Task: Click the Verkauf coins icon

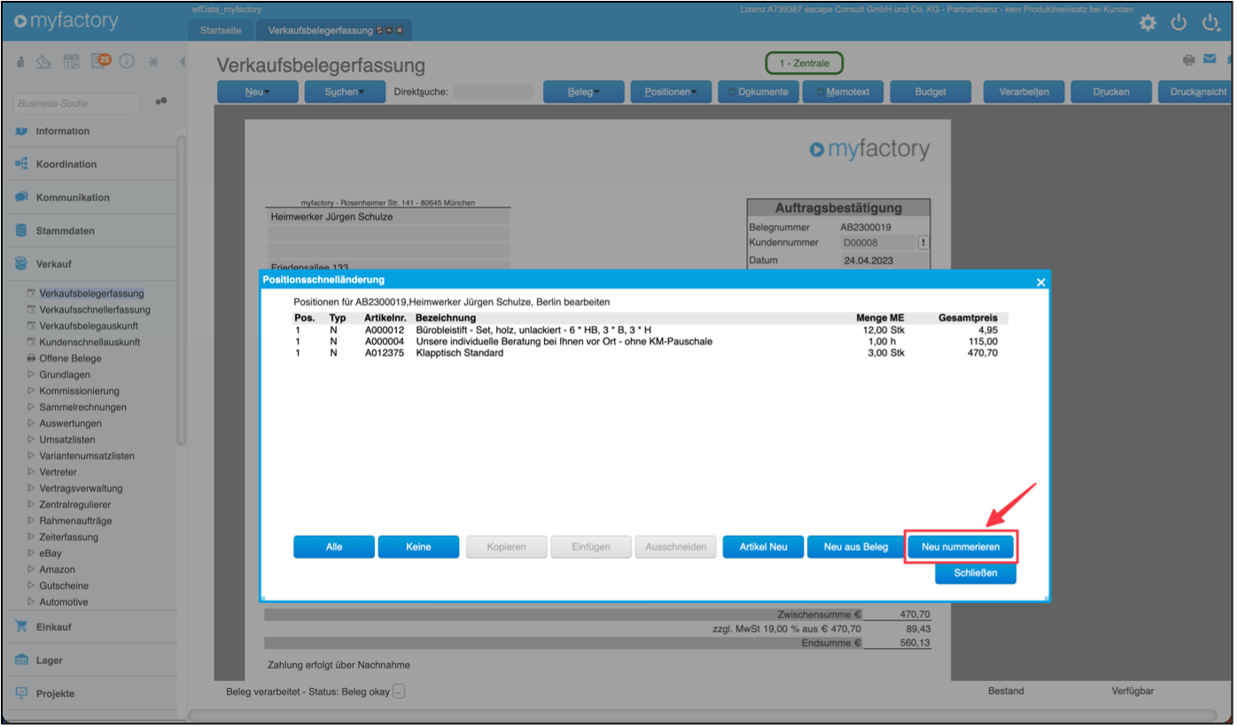Action: point(21,264)
